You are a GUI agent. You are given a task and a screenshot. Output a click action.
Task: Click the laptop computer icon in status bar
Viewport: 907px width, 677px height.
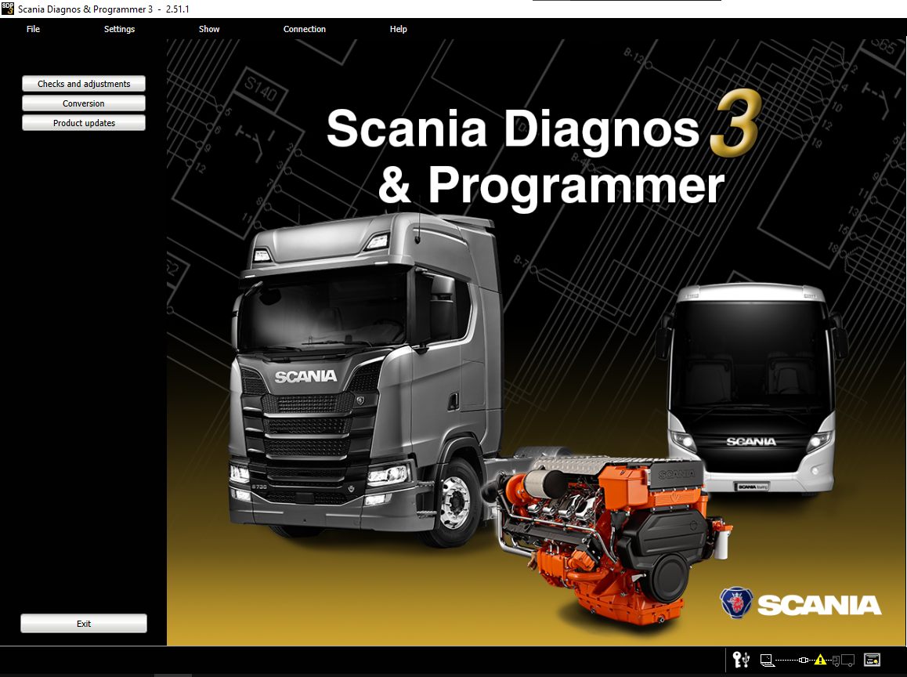click(766, 660)
